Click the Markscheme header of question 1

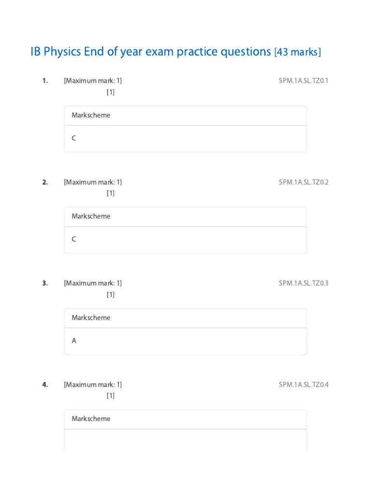point(91,115)
